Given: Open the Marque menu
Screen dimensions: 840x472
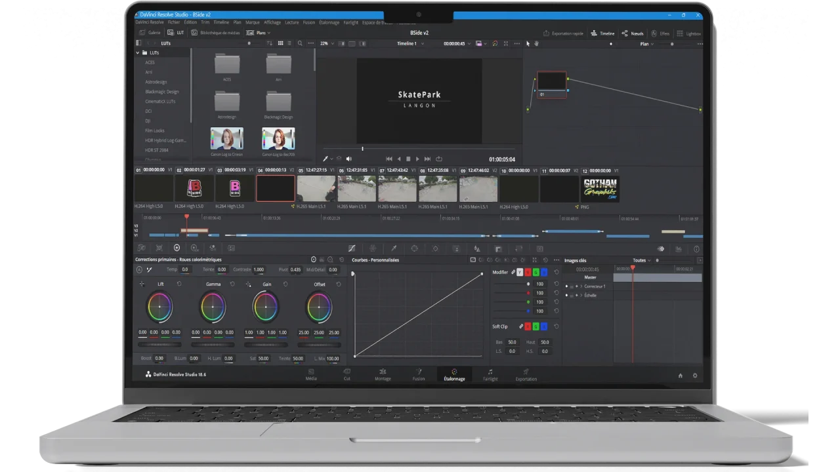Looking at the screenshot, I should (252, 22).
